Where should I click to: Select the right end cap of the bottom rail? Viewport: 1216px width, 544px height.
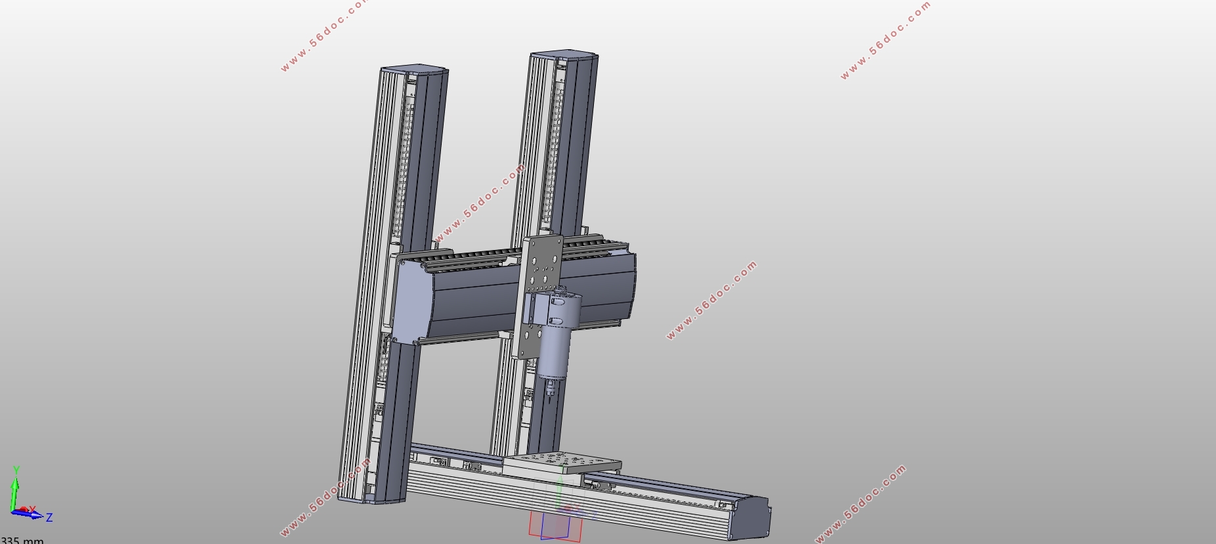click(x=757, y=518)
